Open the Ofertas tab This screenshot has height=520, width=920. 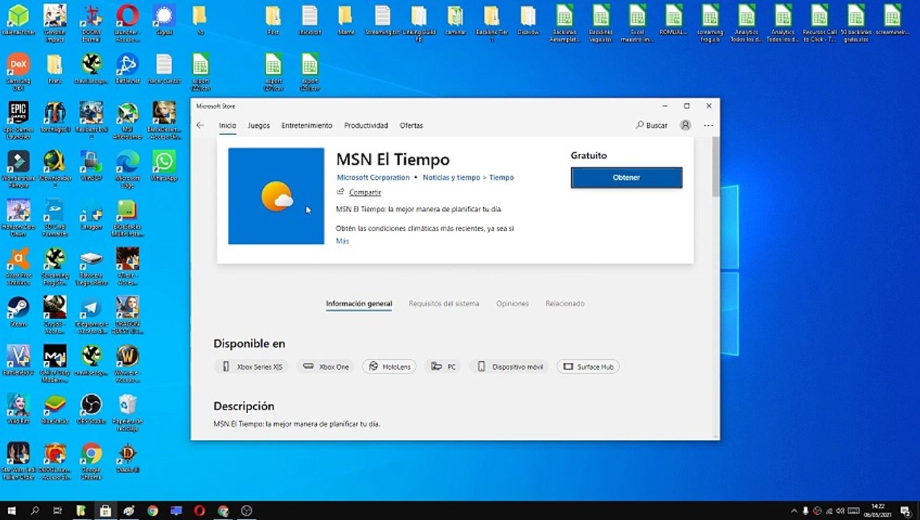[x=412, y=126]
